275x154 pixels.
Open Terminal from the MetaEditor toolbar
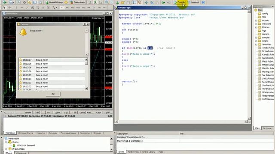pos(193,3)
